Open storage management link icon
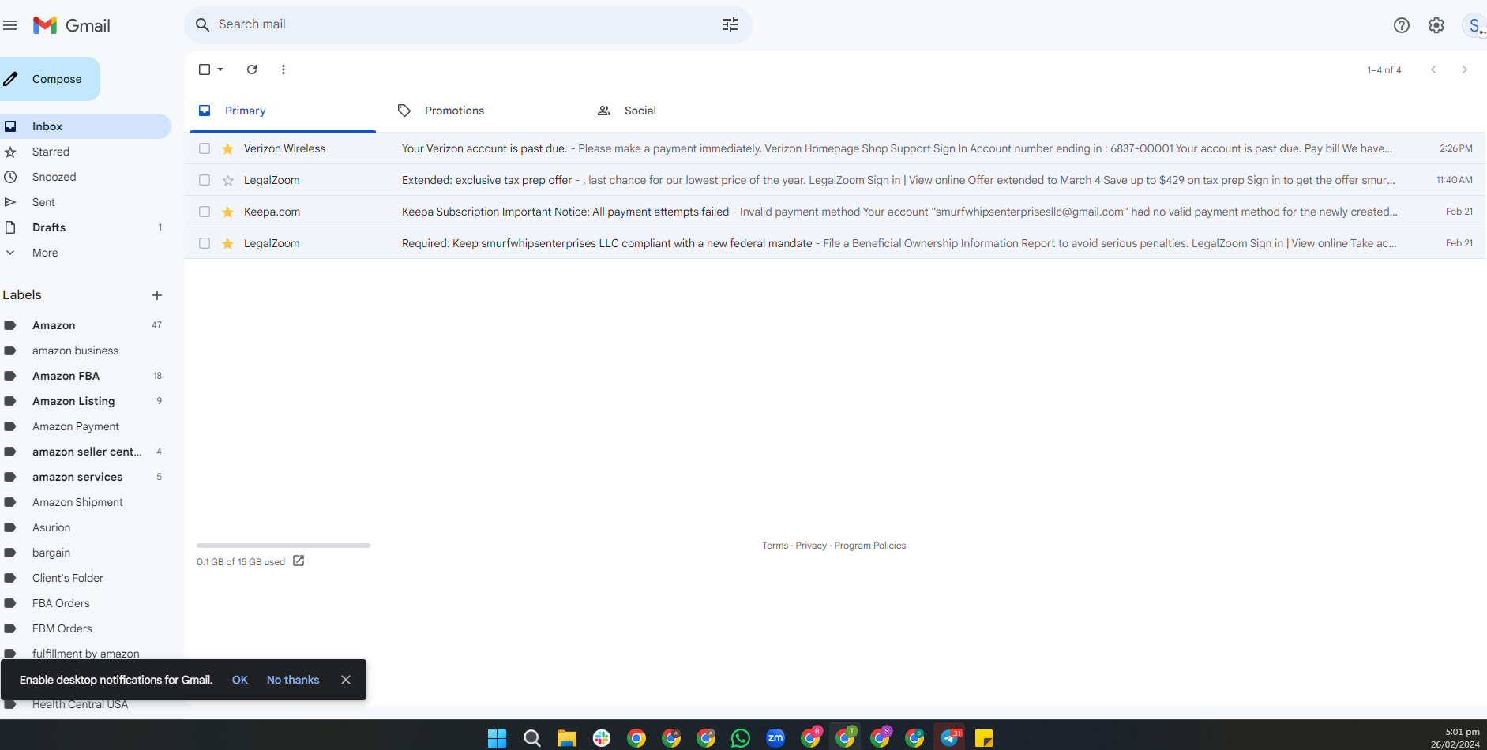 [x=299, y=561]
